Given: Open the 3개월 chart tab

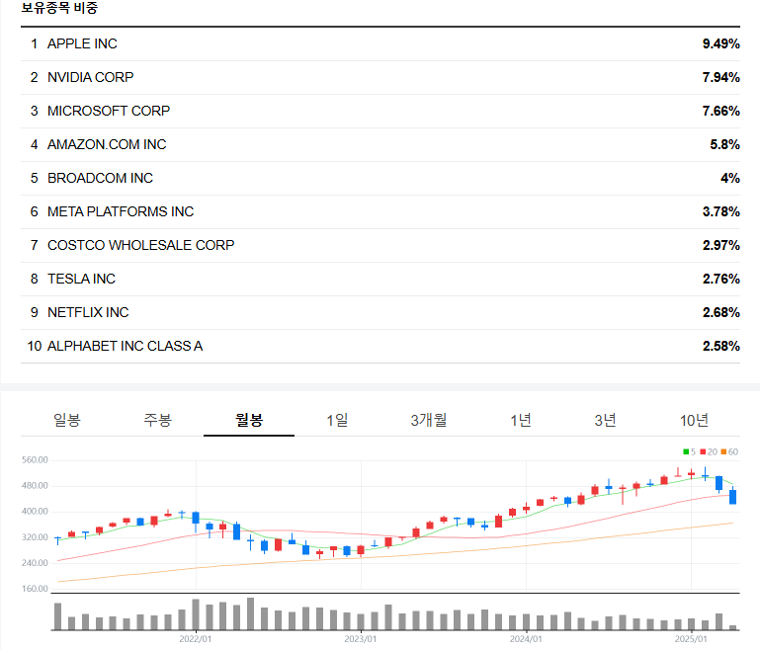Looking at the screenshot, I should point(429,420).
